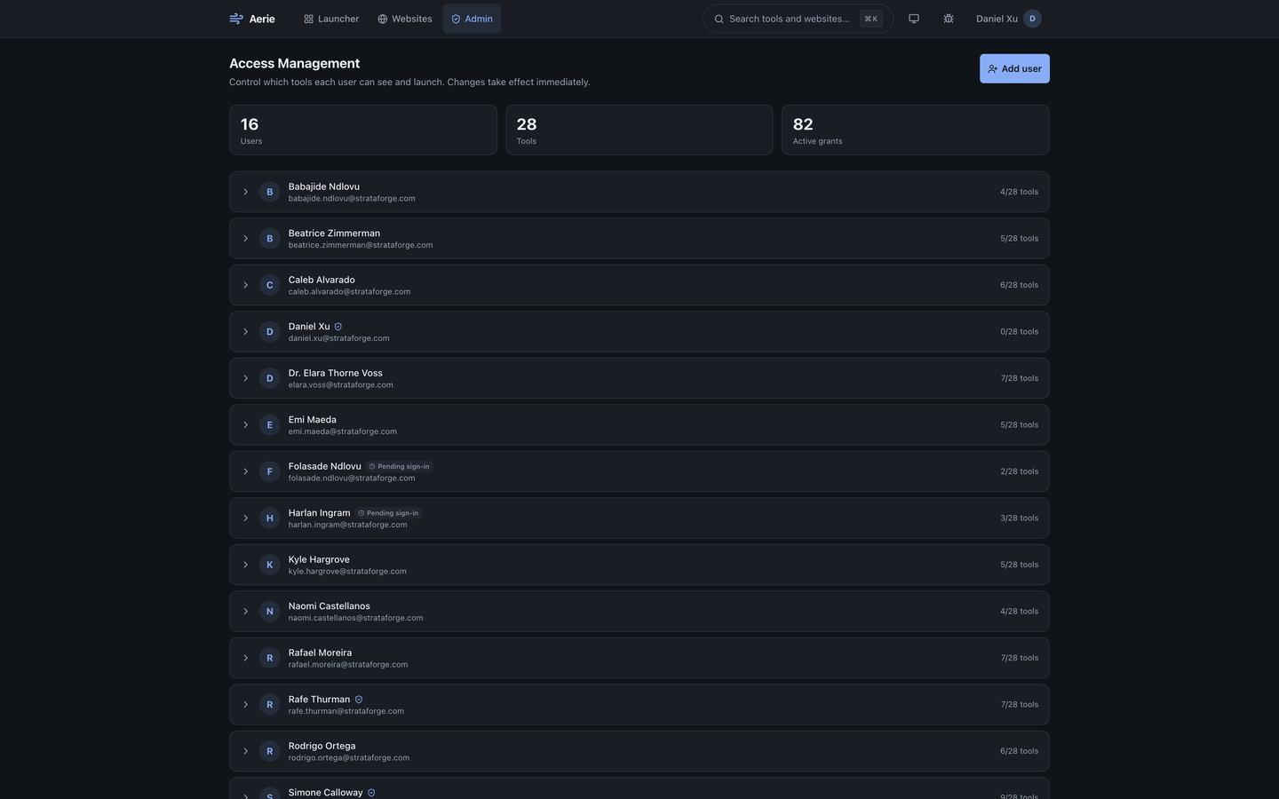Expand Dr. Elara Thorne Voss chevron
The height and width of the screenshot is (799, 1279).
tap(246, 378)
